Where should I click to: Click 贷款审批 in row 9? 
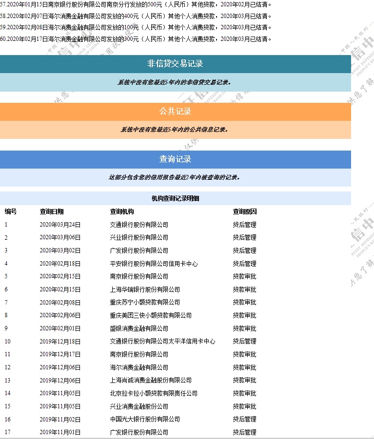tap(245, 328)
